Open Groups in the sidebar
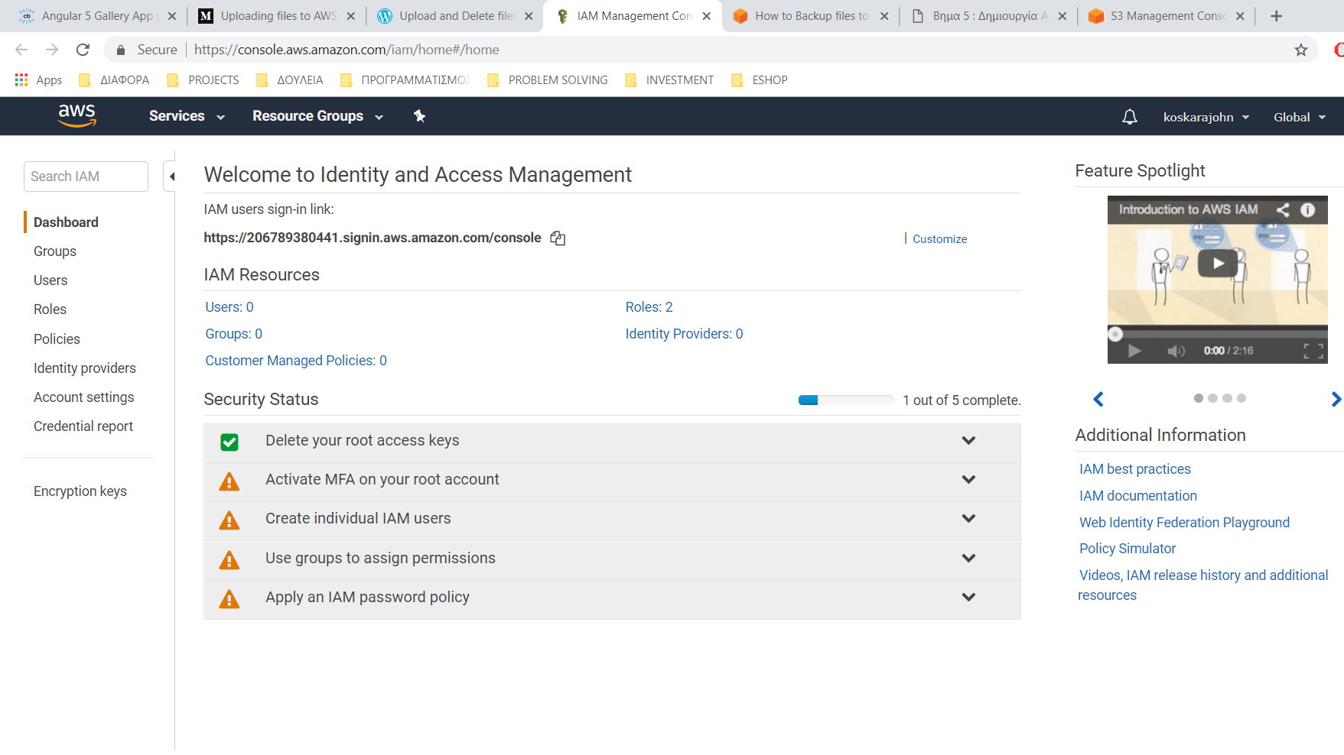 (x=55, y=251)
